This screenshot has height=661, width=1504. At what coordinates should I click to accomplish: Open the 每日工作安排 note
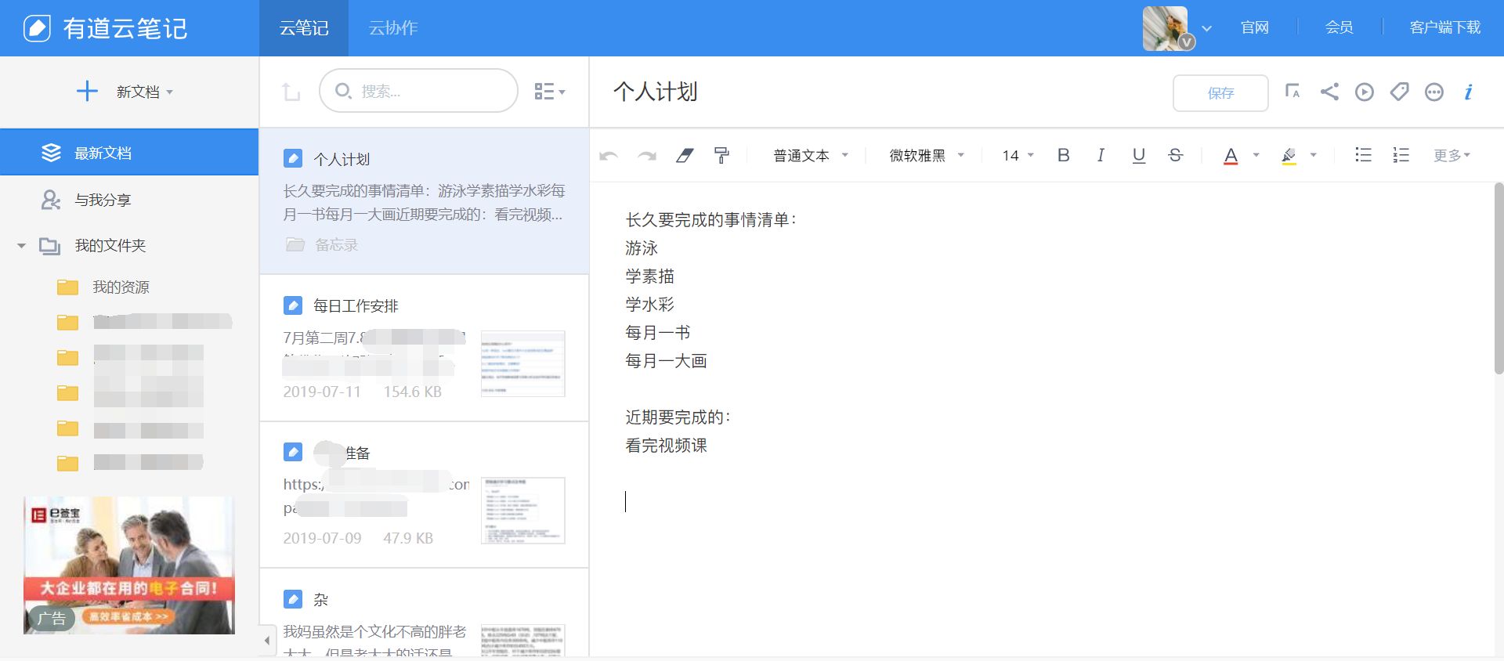coord(424,348)
